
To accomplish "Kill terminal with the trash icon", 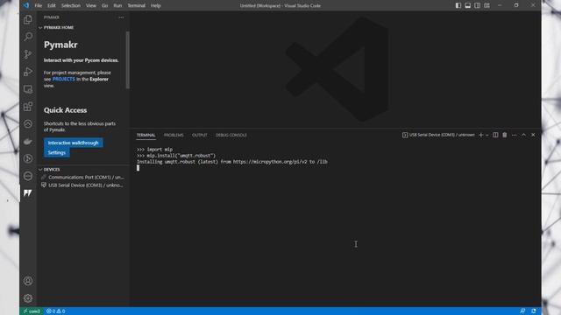I will (505, 135).
